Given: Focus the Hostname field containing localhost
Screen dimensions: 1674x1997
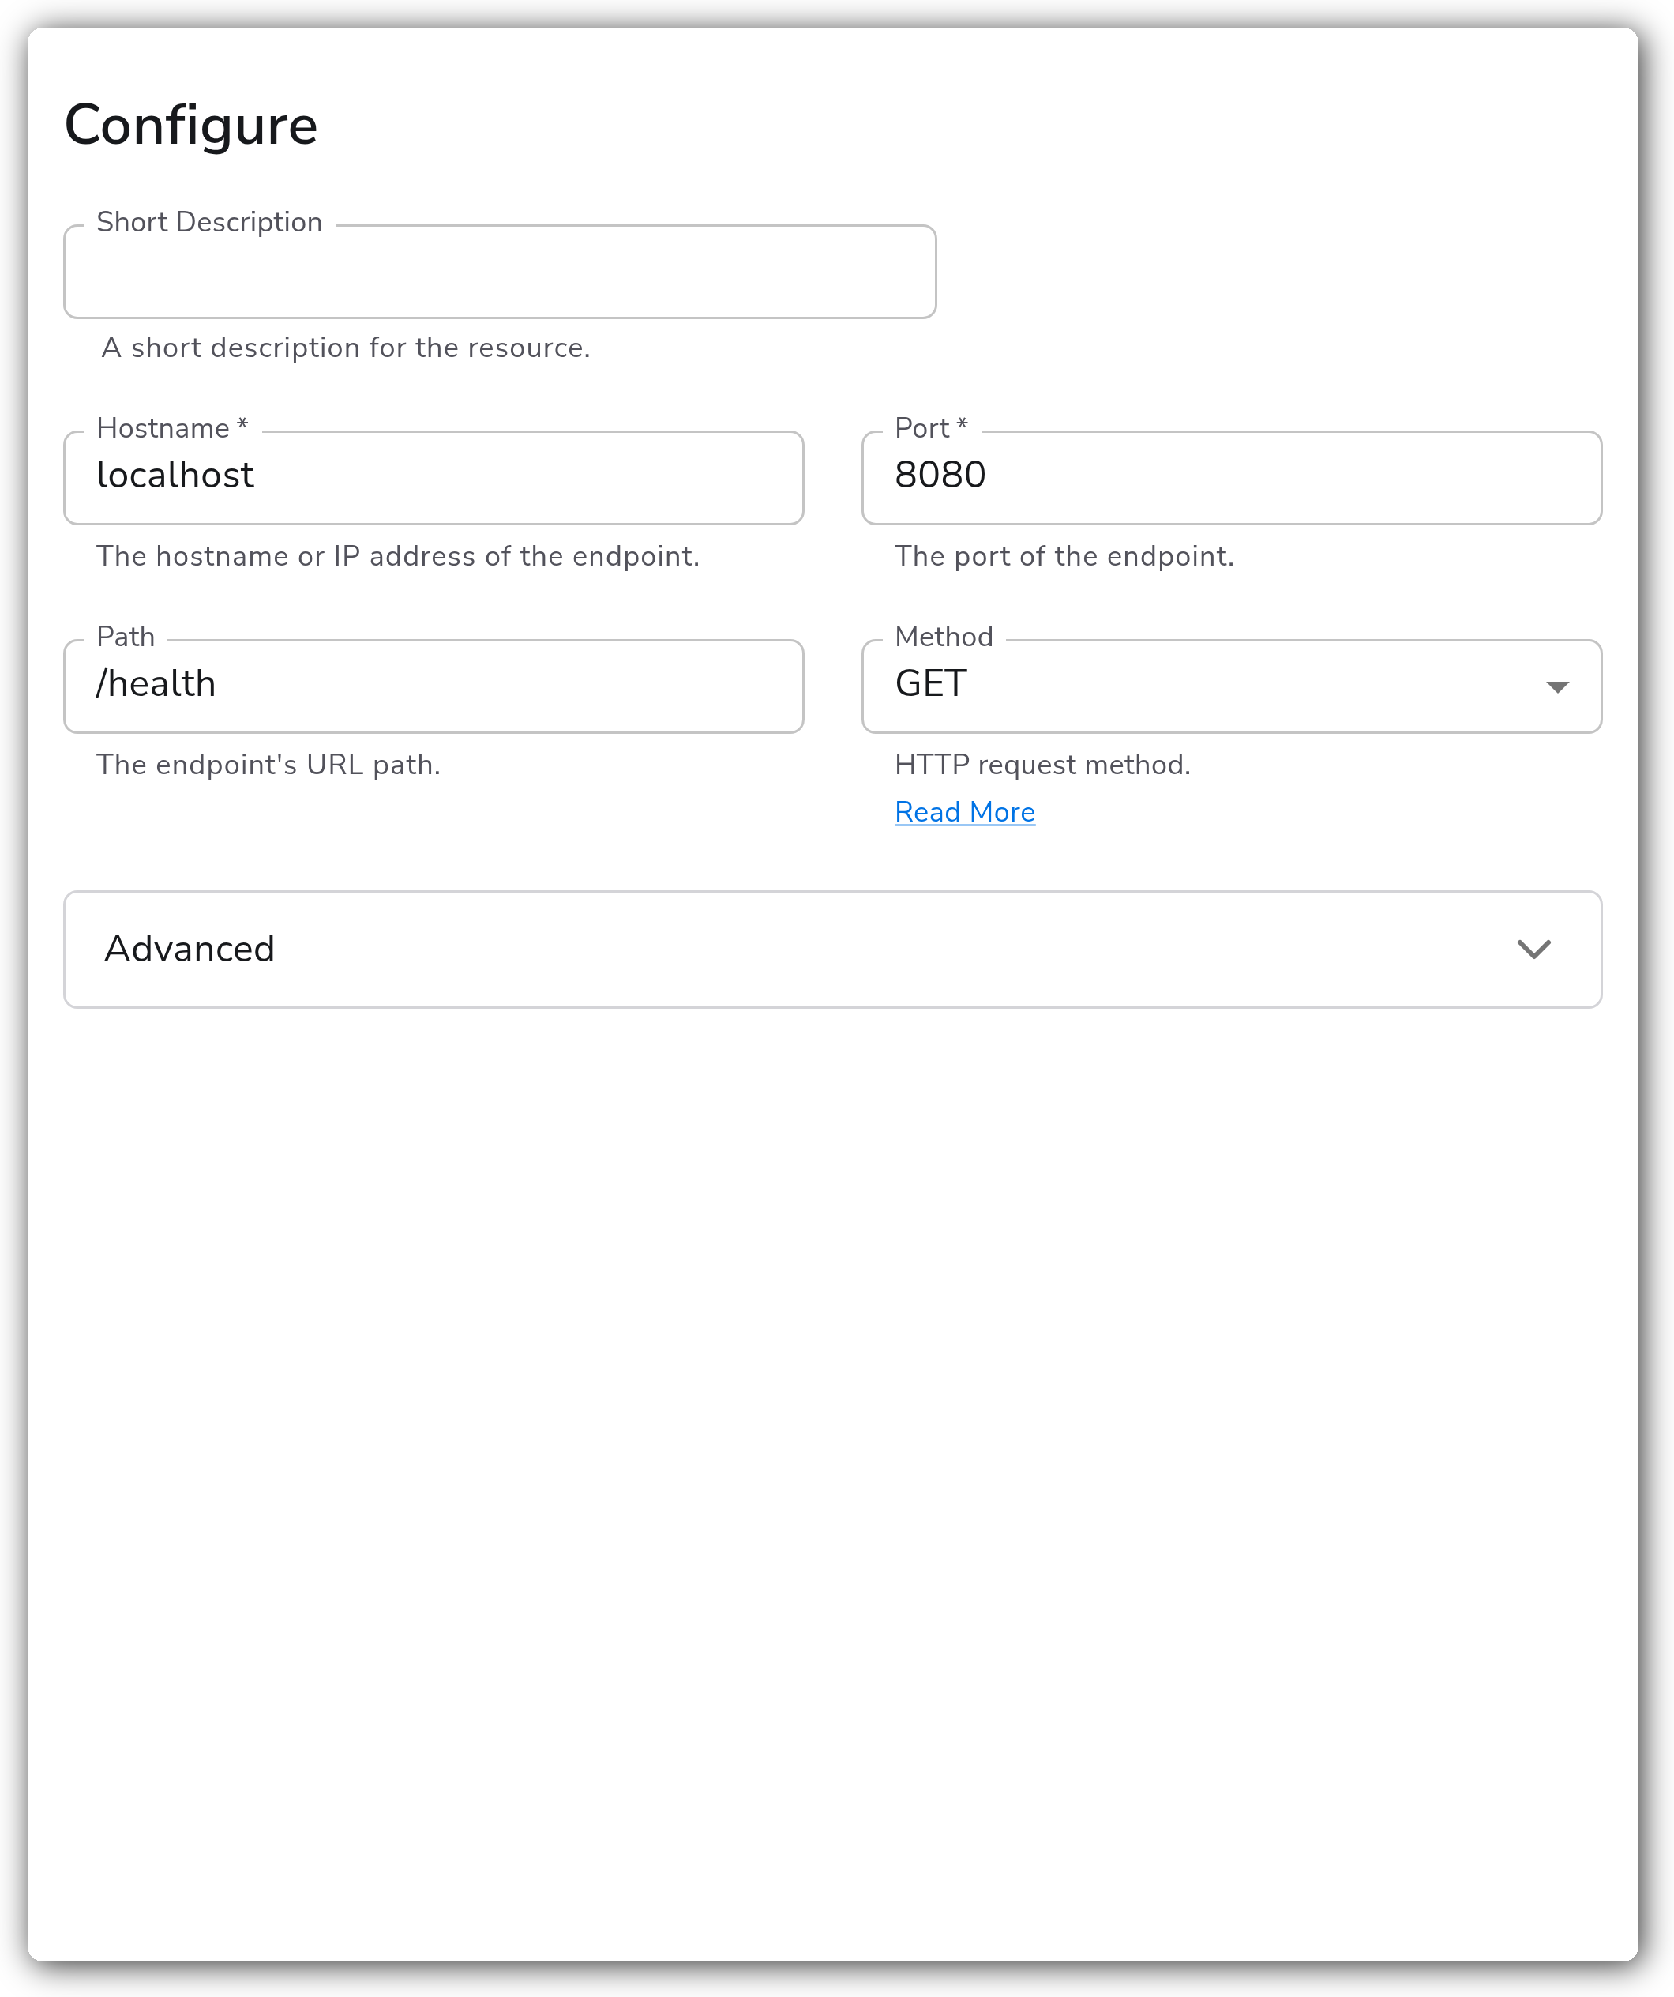Looking at the screenshot, I should click(434, 477).
